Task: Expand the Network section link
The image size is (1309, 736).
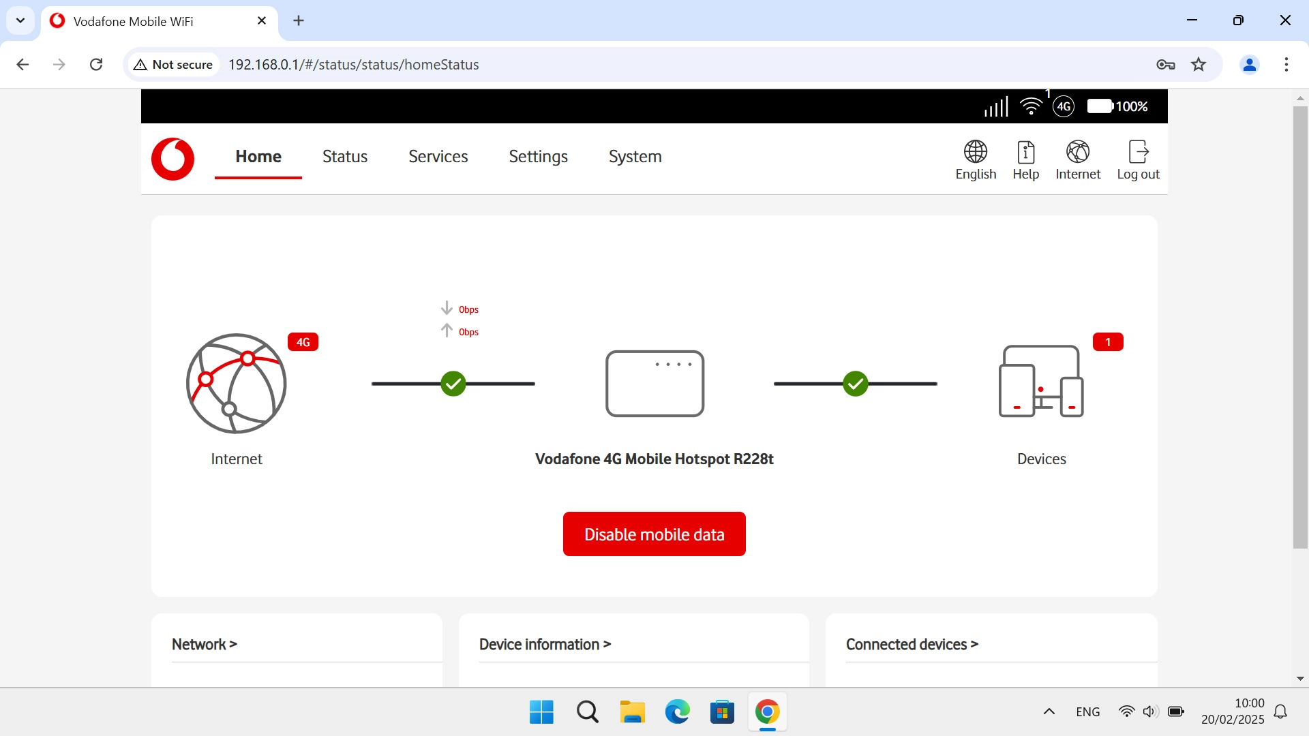Action: (205, 644)
